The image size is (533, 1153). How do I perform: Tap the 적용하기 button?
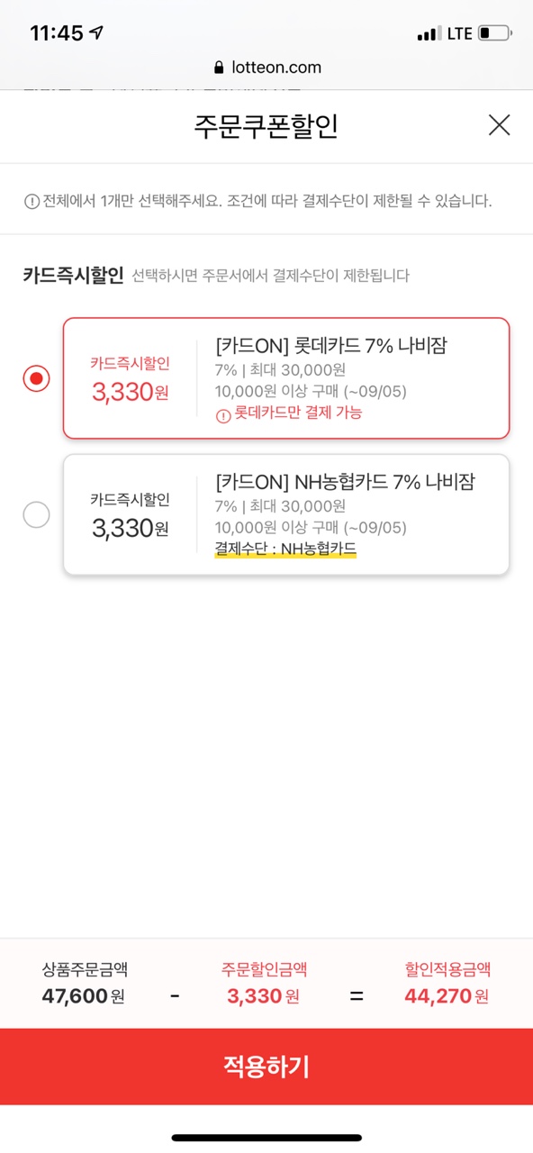click(266, 1067)
